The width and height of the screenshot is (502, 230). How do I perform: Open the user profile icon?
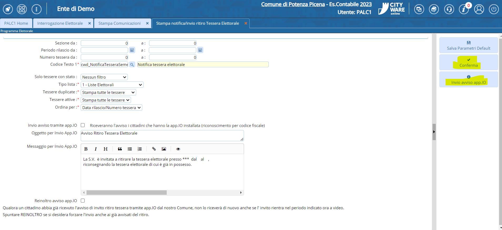tap(479, 9)
